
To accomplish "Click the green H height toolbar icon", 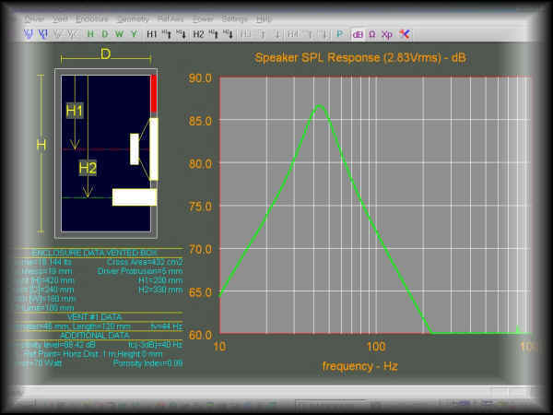I will 90,34.
